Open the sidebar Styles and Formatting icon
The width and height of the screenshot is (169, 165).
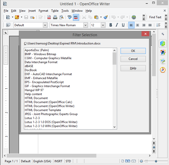click(x=163, y=52)
